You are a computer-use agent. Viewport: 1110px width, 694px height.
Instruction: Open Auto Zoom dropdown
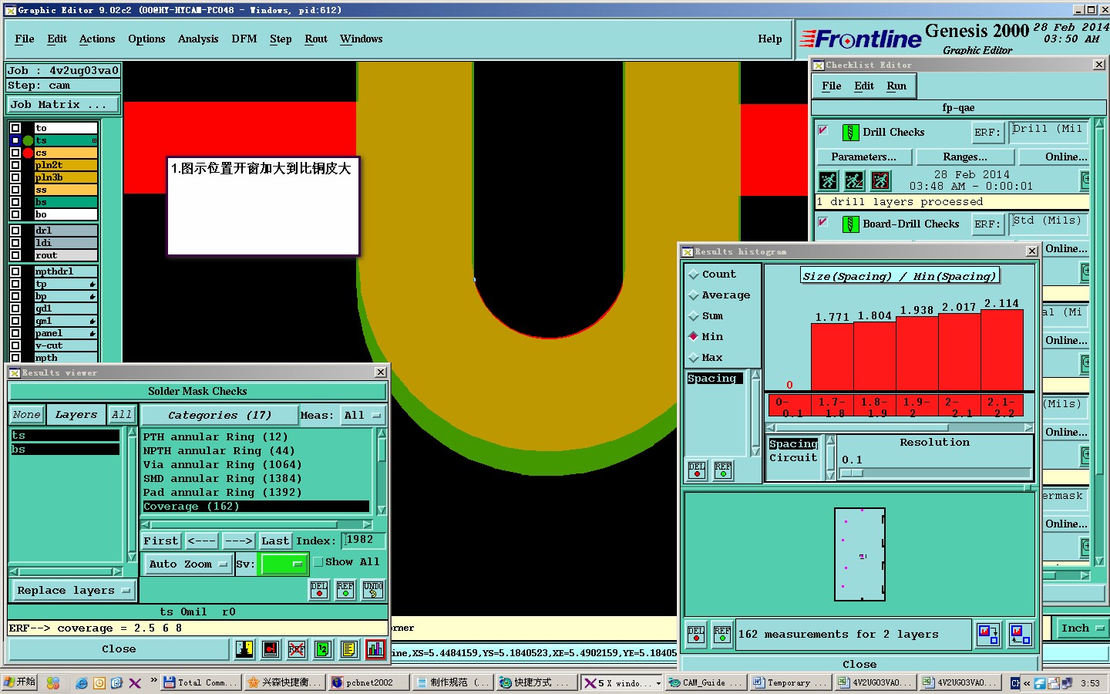pos(188,564)
